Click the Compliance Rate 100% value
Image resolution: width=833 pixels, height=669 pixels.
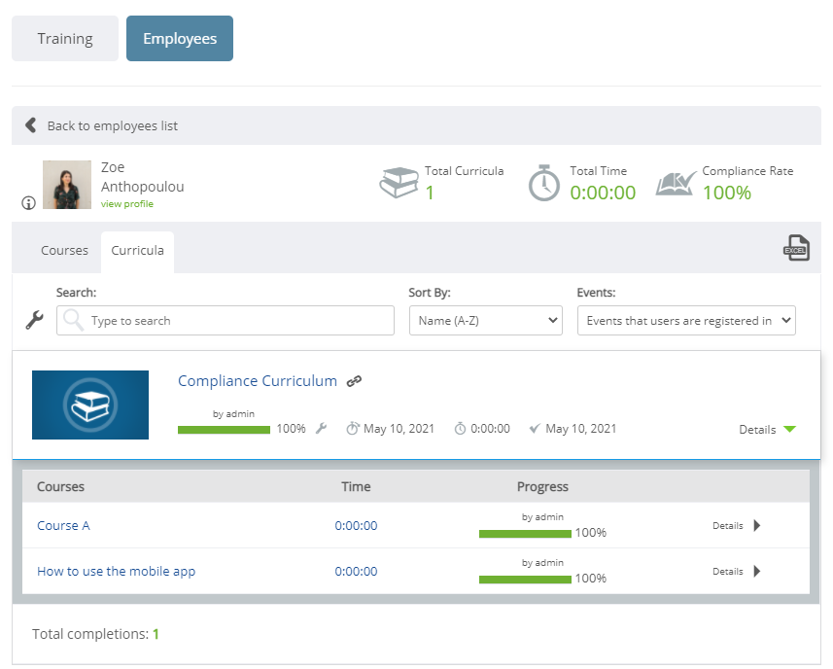coord(727,193)
